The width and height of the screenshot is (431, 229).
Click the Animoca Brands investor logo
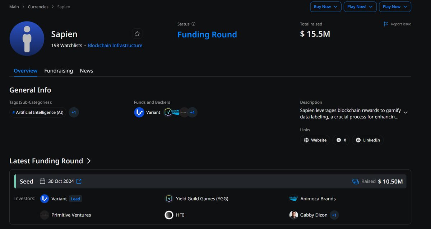click(293, 198)
